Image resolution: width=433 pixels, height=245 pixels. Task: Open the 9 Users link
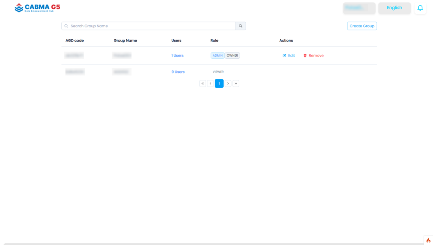coord(178,72)
